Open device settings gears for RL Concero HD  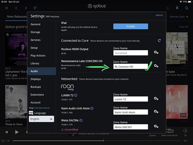[x=156, y=66]
